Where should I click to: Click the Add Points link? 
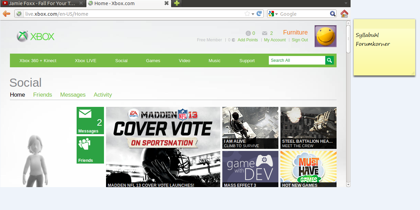click(x=248, y=40)
